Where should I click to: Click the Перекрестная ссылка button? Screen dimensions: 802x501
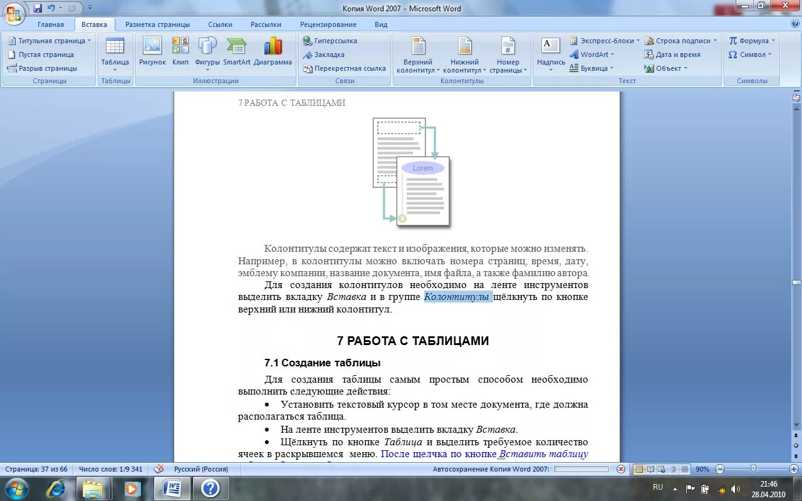(345, 68)
